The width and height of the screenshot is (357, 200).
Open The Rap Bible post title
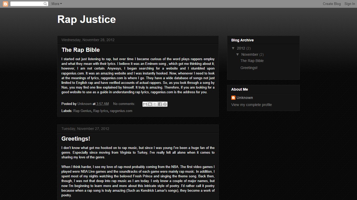(x=80, y=50)
